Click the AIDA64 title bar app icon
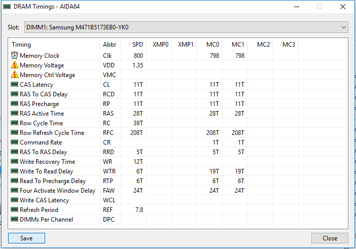 (7, 7)
